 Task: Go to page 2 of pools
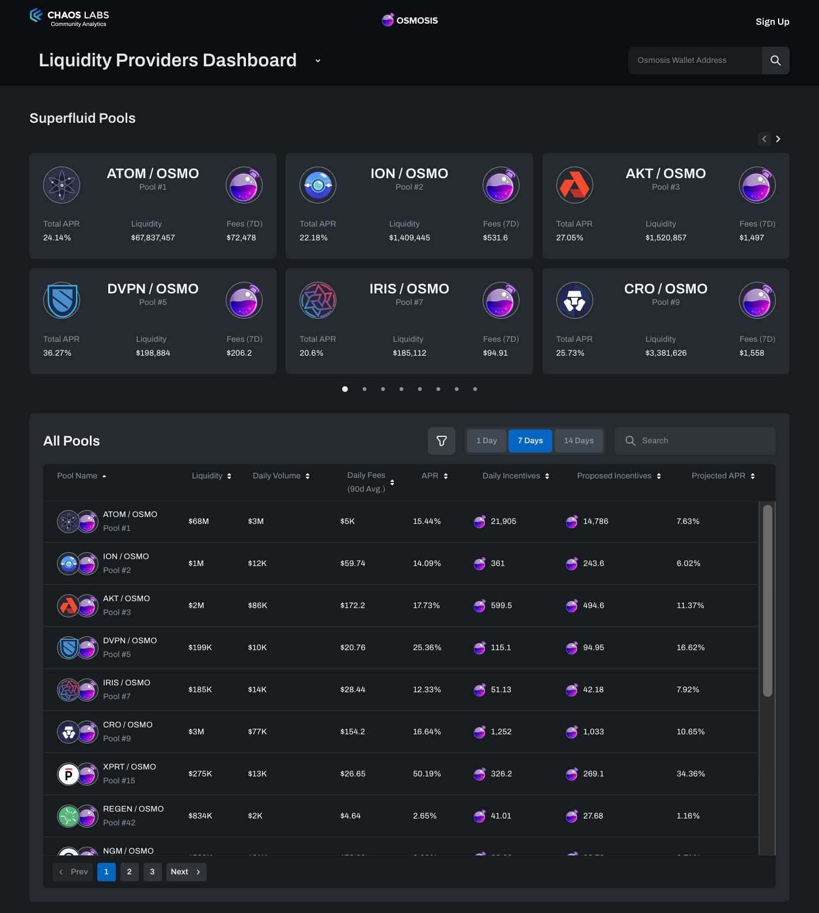[130, 872]
